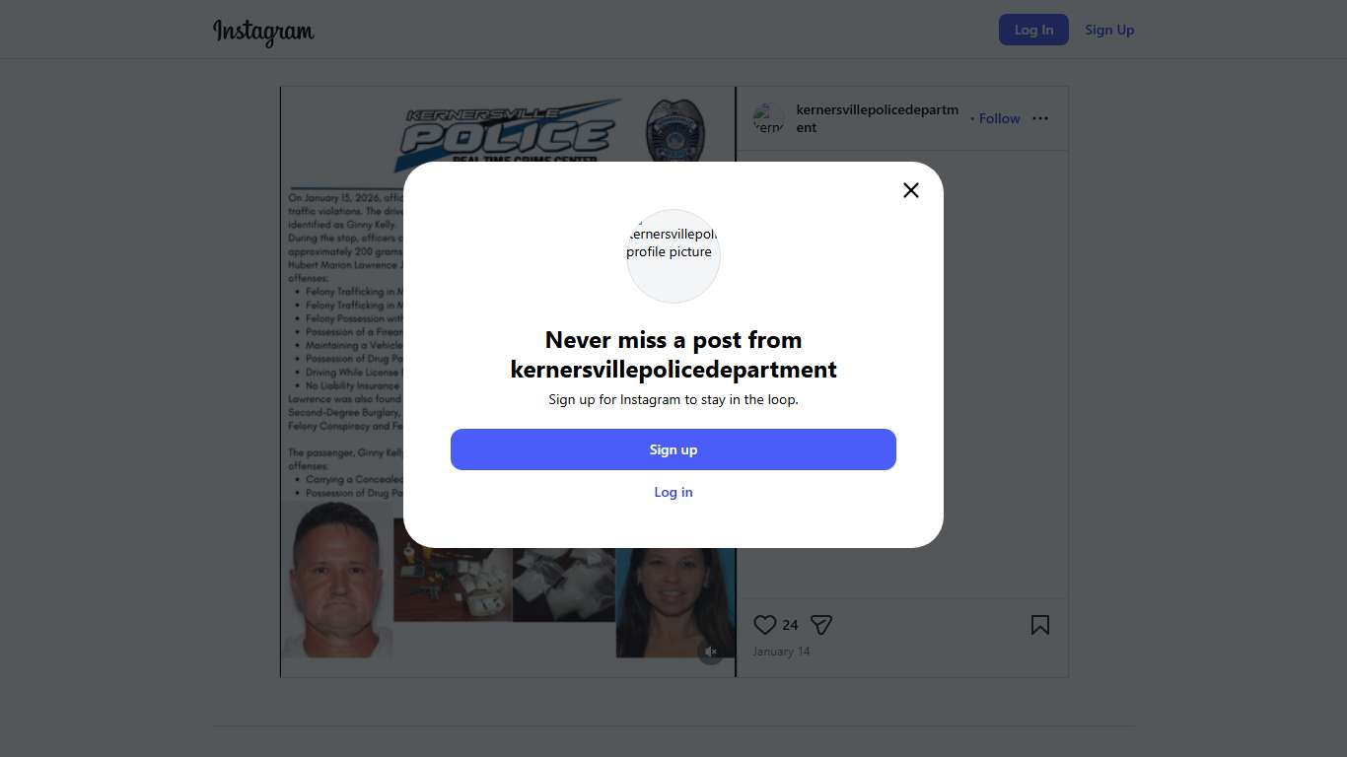Screen dimensions: 1347x757
Task: Unmute video with speaker icon
Action: coord(711,652)
